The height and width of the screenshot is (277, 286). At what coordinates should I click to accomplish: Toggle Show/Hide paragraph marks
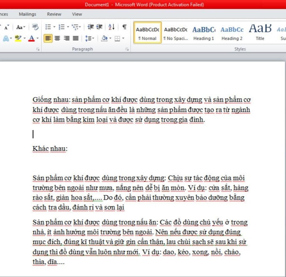[124, 27]
